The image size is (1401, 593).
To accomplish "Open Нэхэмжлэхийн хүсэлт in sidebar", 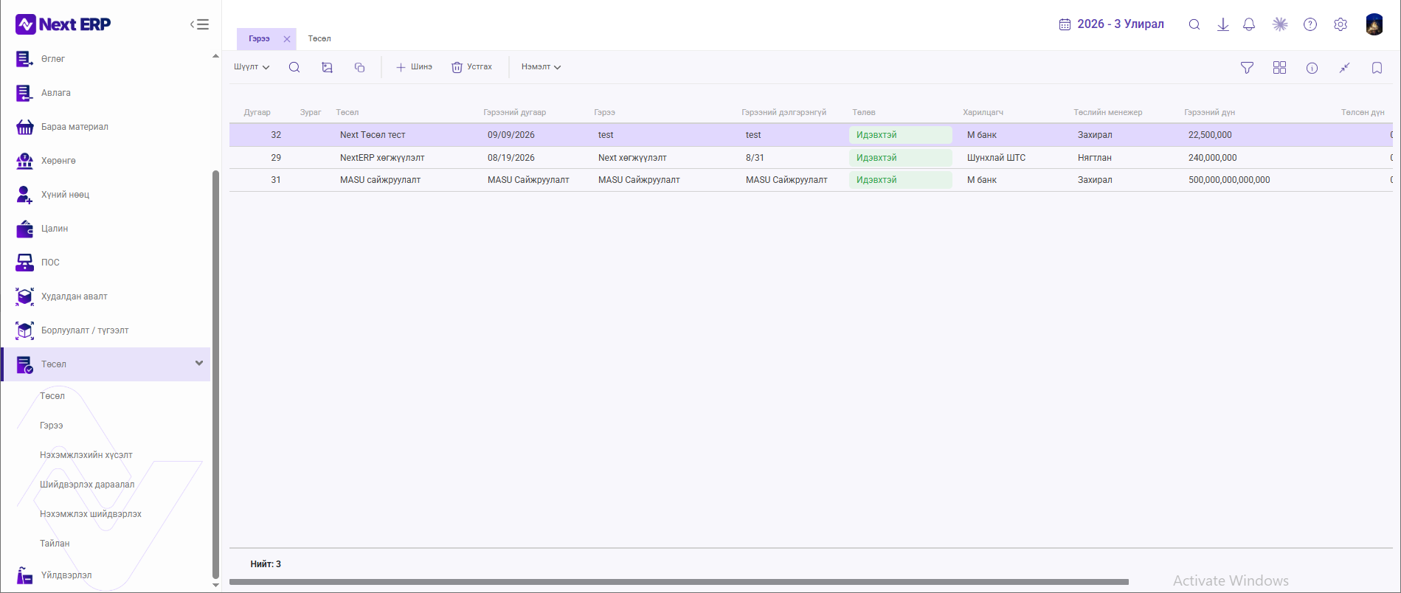I will [86, 455].
